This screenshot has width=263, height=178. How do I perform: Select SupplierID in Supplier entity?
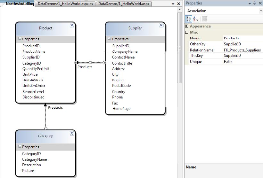pos(121,46)
